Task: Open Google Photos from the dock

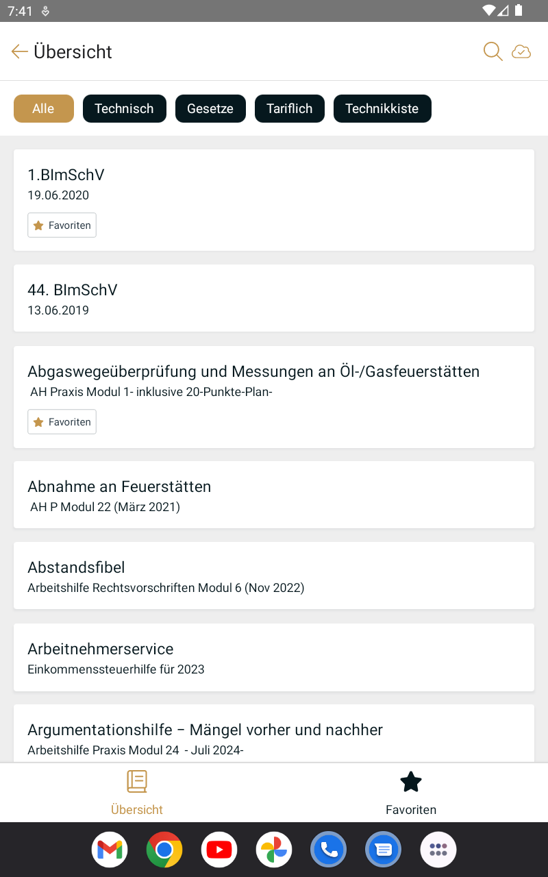Action: 274,850
